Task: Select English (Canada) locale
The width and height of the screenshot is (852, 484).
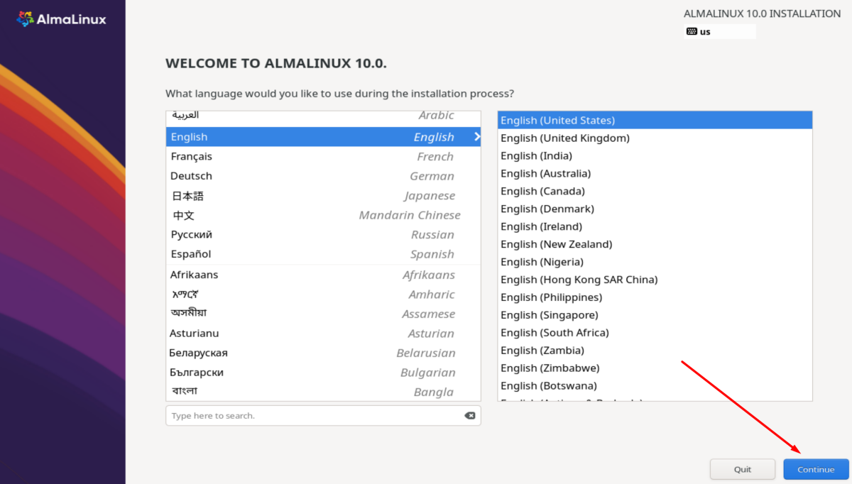Action: coord(543,192)
